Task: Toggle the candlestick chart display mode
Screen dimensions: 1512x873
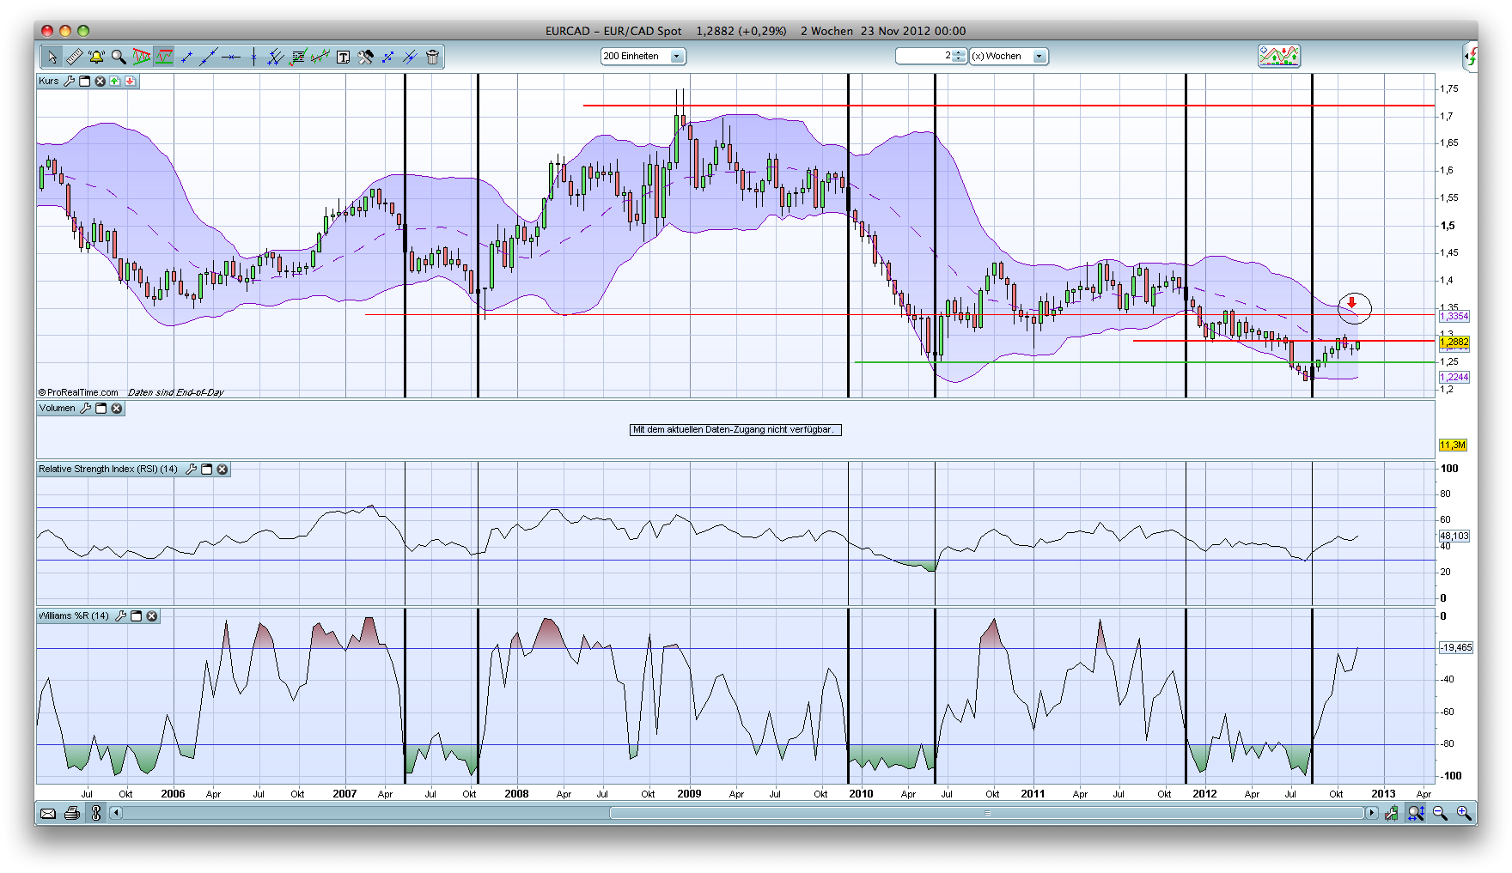Action: [x=163, y=57]
